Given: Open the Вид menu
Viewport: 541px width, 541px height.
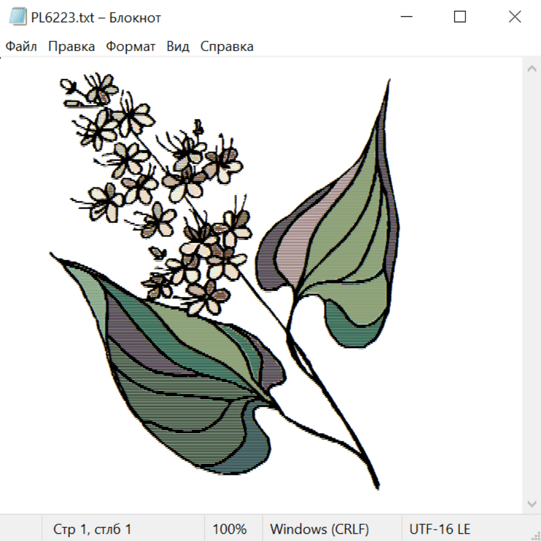Looking at the screenshot, I should coord(178,46).
